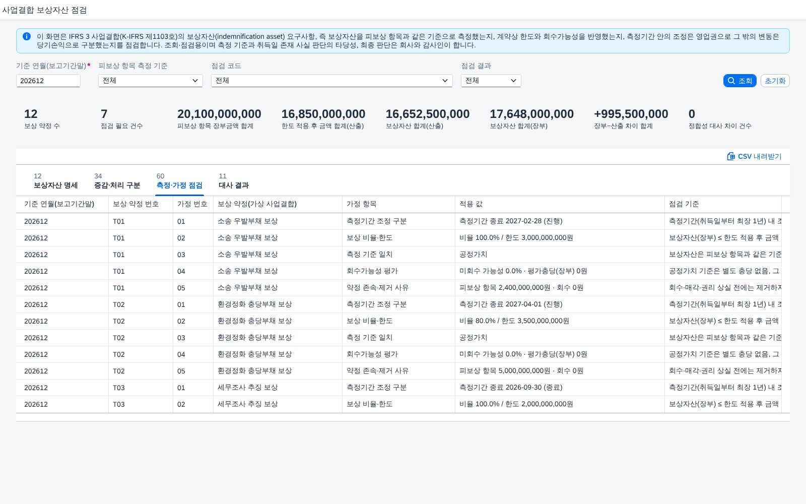This screenshot has width=806, height=504.
Task: Click the cell '비율 80.0% / 한도 3,500,000,000원'
Action: point(560,321)
